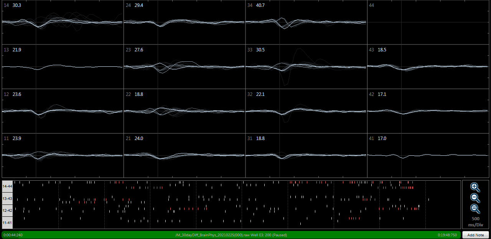
Task: Select electrode 34 waveform panel
Action: tap(306, 22)
